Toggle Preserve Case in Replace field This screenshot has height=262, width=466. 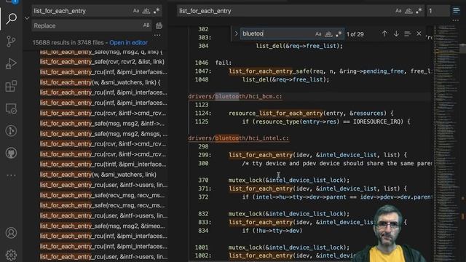(x=146, y=25)
